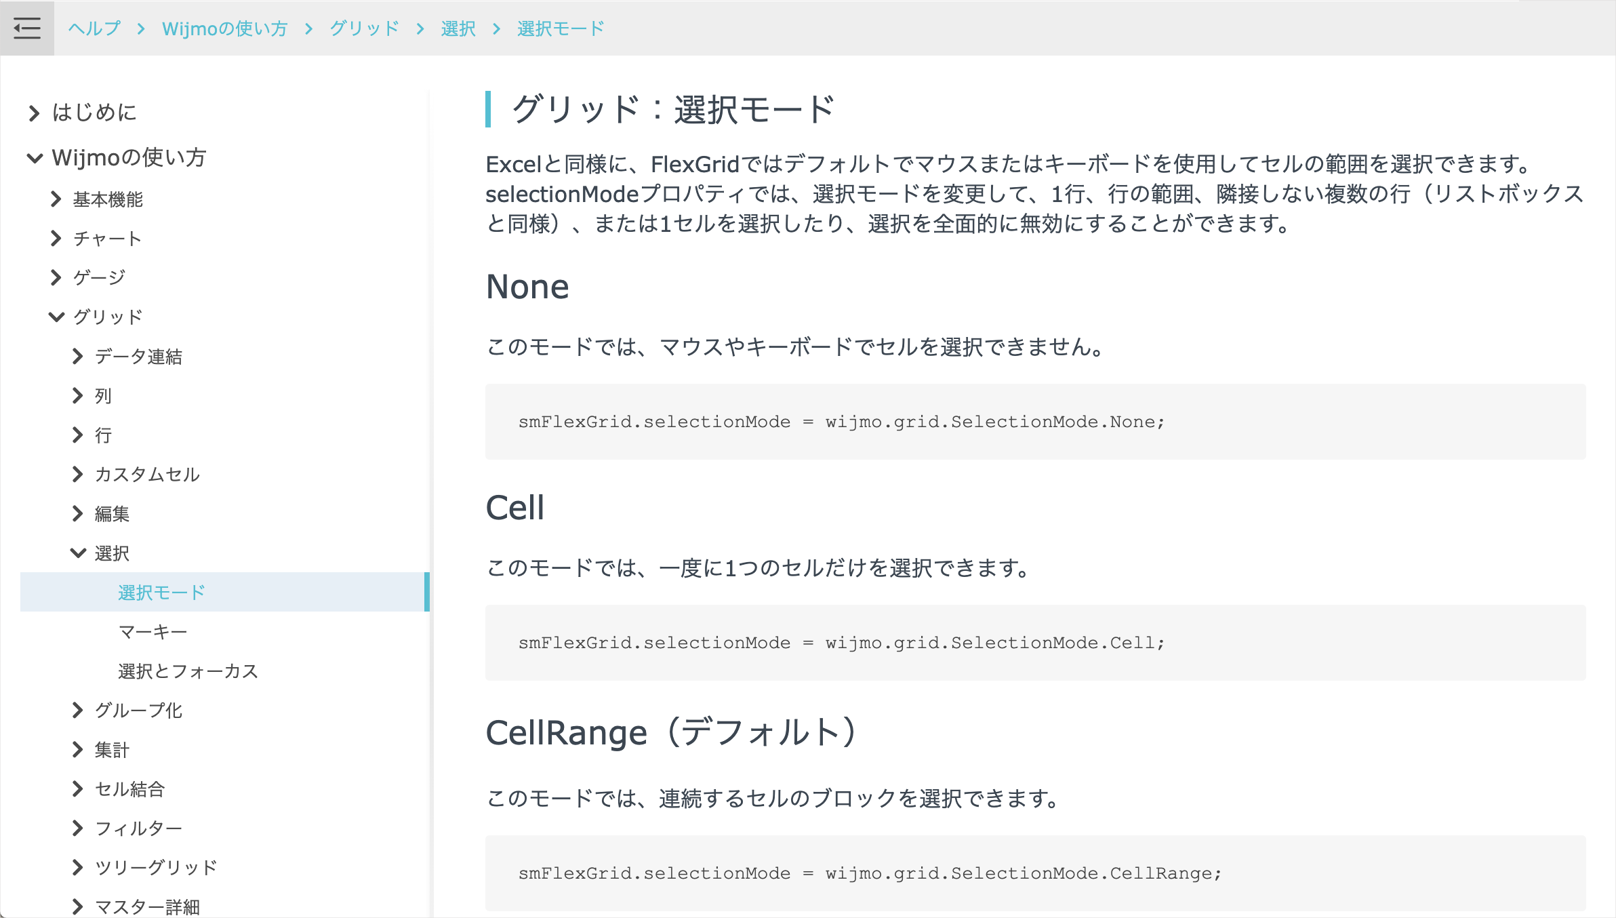This screenshot has width=1616, height=918.
Task: Click the None section heading
Action: 527,286
